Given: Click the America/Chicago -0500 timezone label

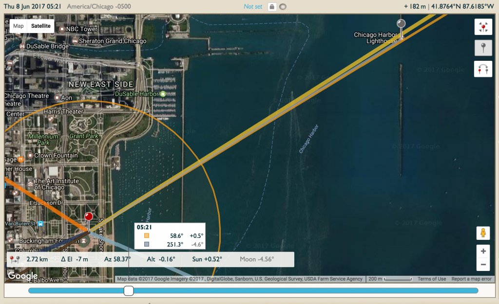Looking at the screenshot, I should click(x=99, y=6).
